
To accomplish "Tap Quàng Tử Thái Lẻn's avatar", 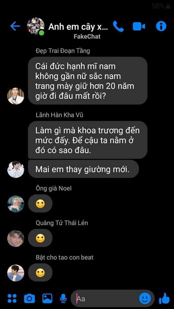I will click(x=16, y=239).
